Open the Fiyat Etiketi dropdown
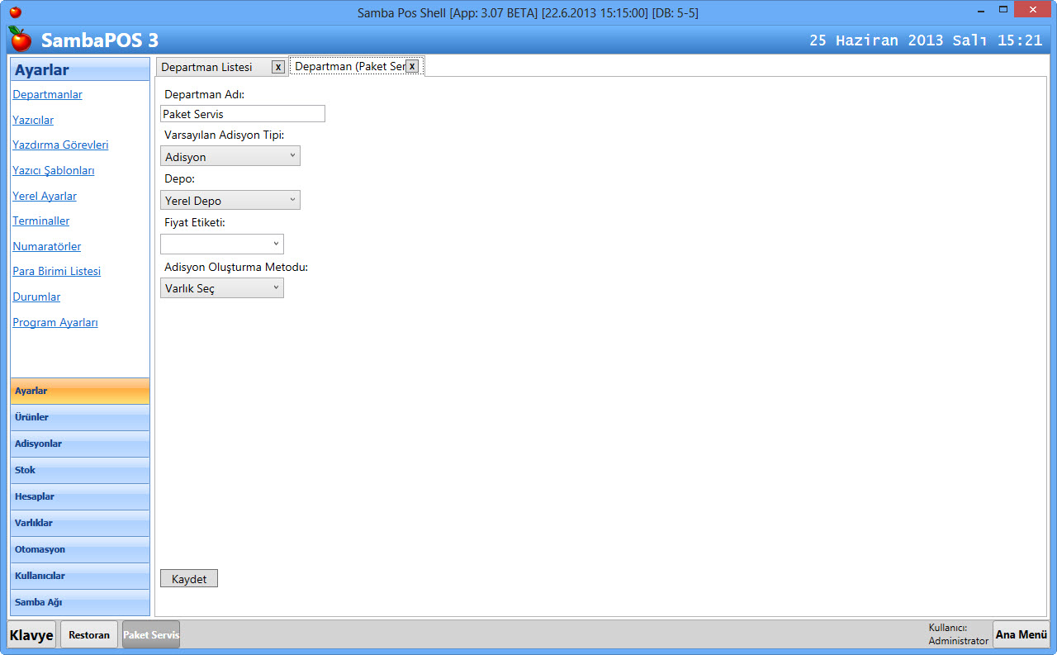The image size is (1057, 655). point(222,244)
